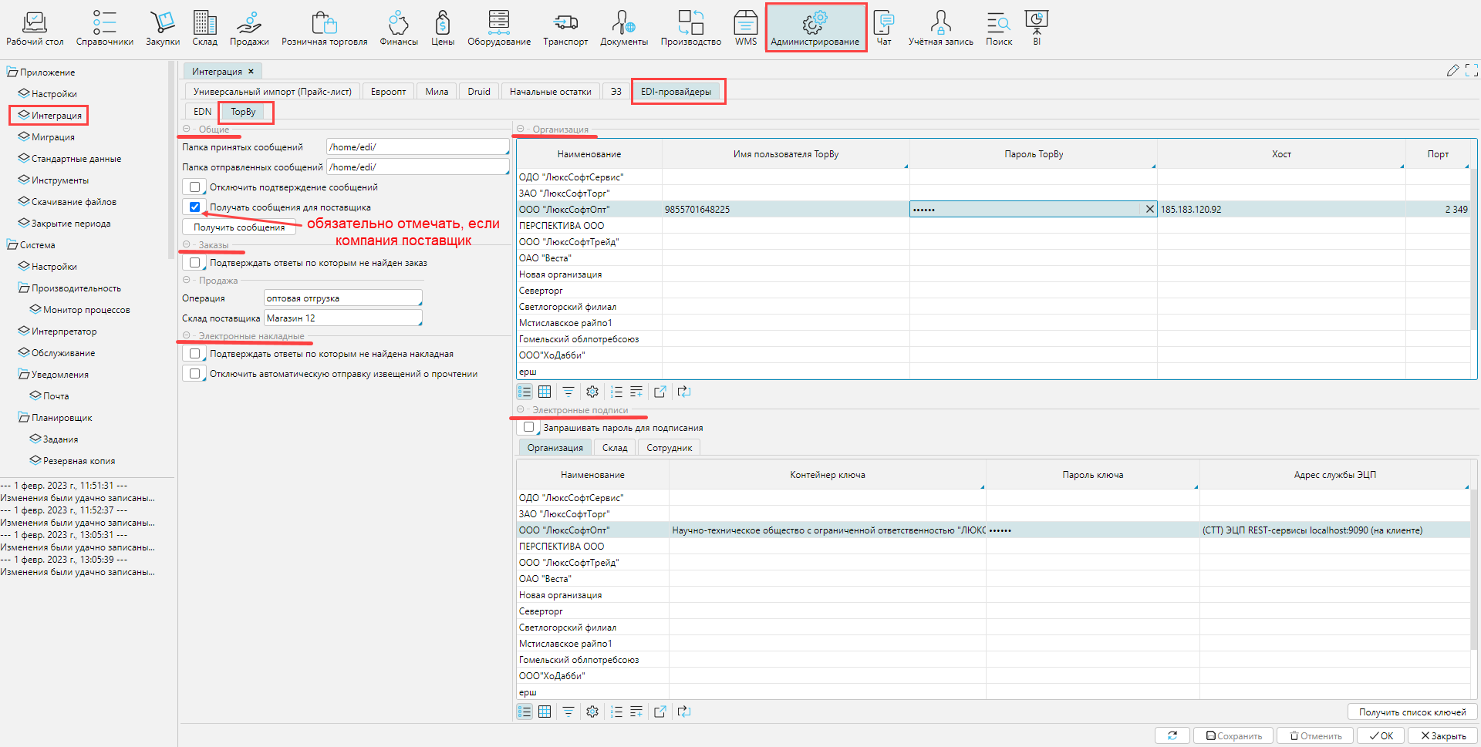Click the Получить сообщения button
The width and height of the screenshot is (1481, 747).
pos(239,227)
